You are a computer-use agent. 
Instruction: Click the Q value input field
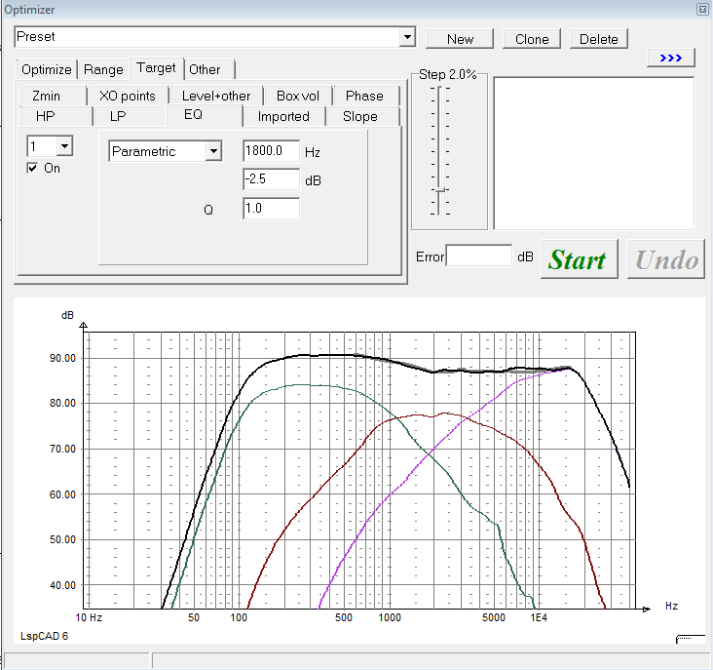click(271, 208)
